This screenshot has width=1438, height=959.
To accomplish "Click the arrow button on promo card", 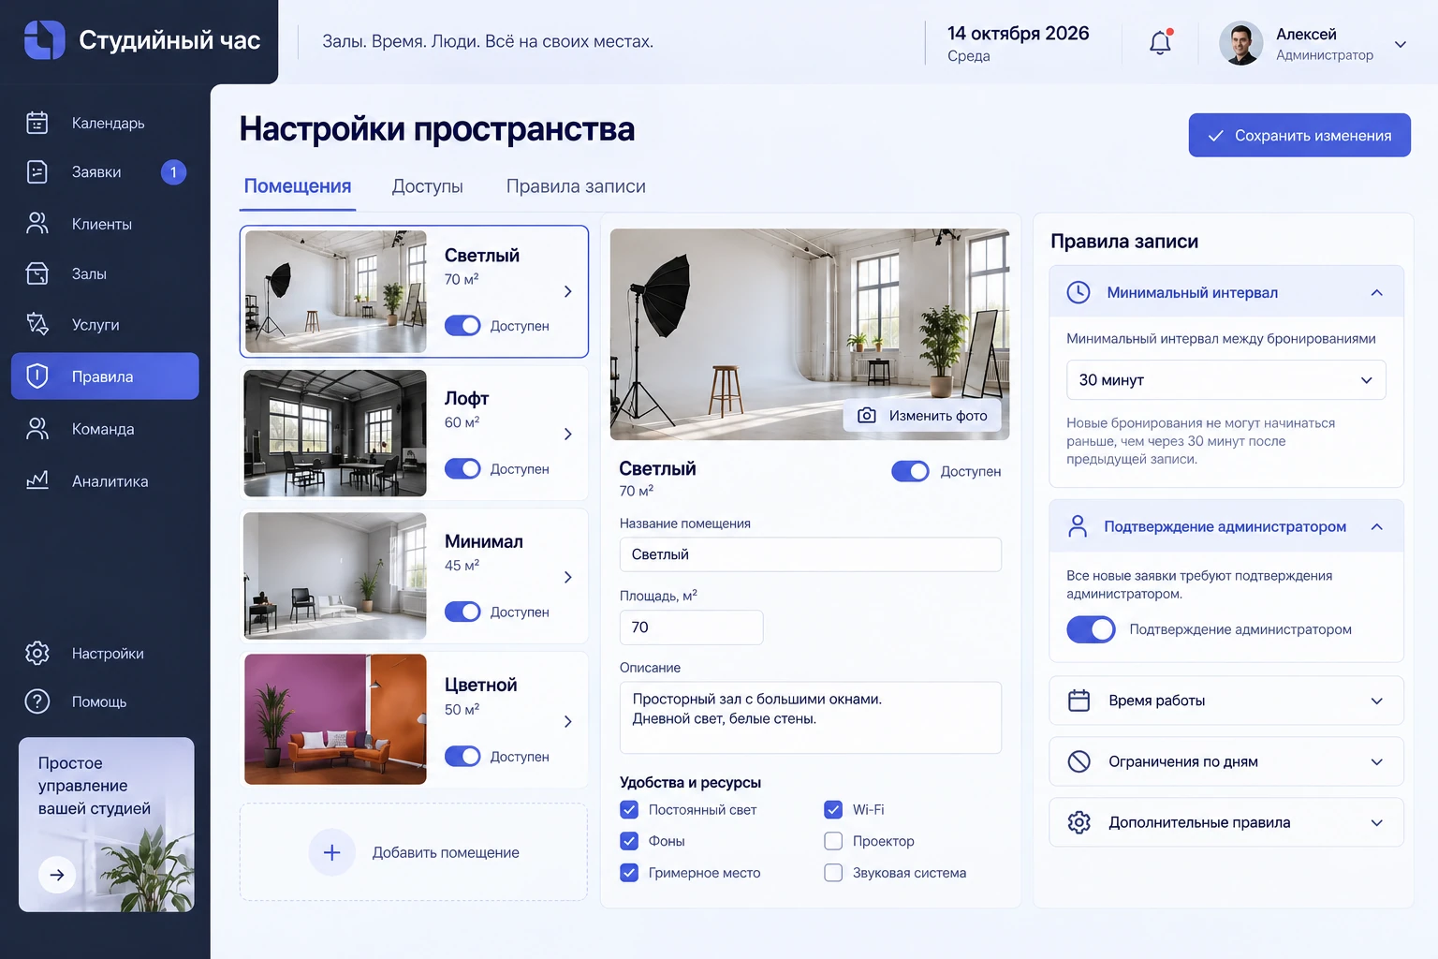I will 57,875.
